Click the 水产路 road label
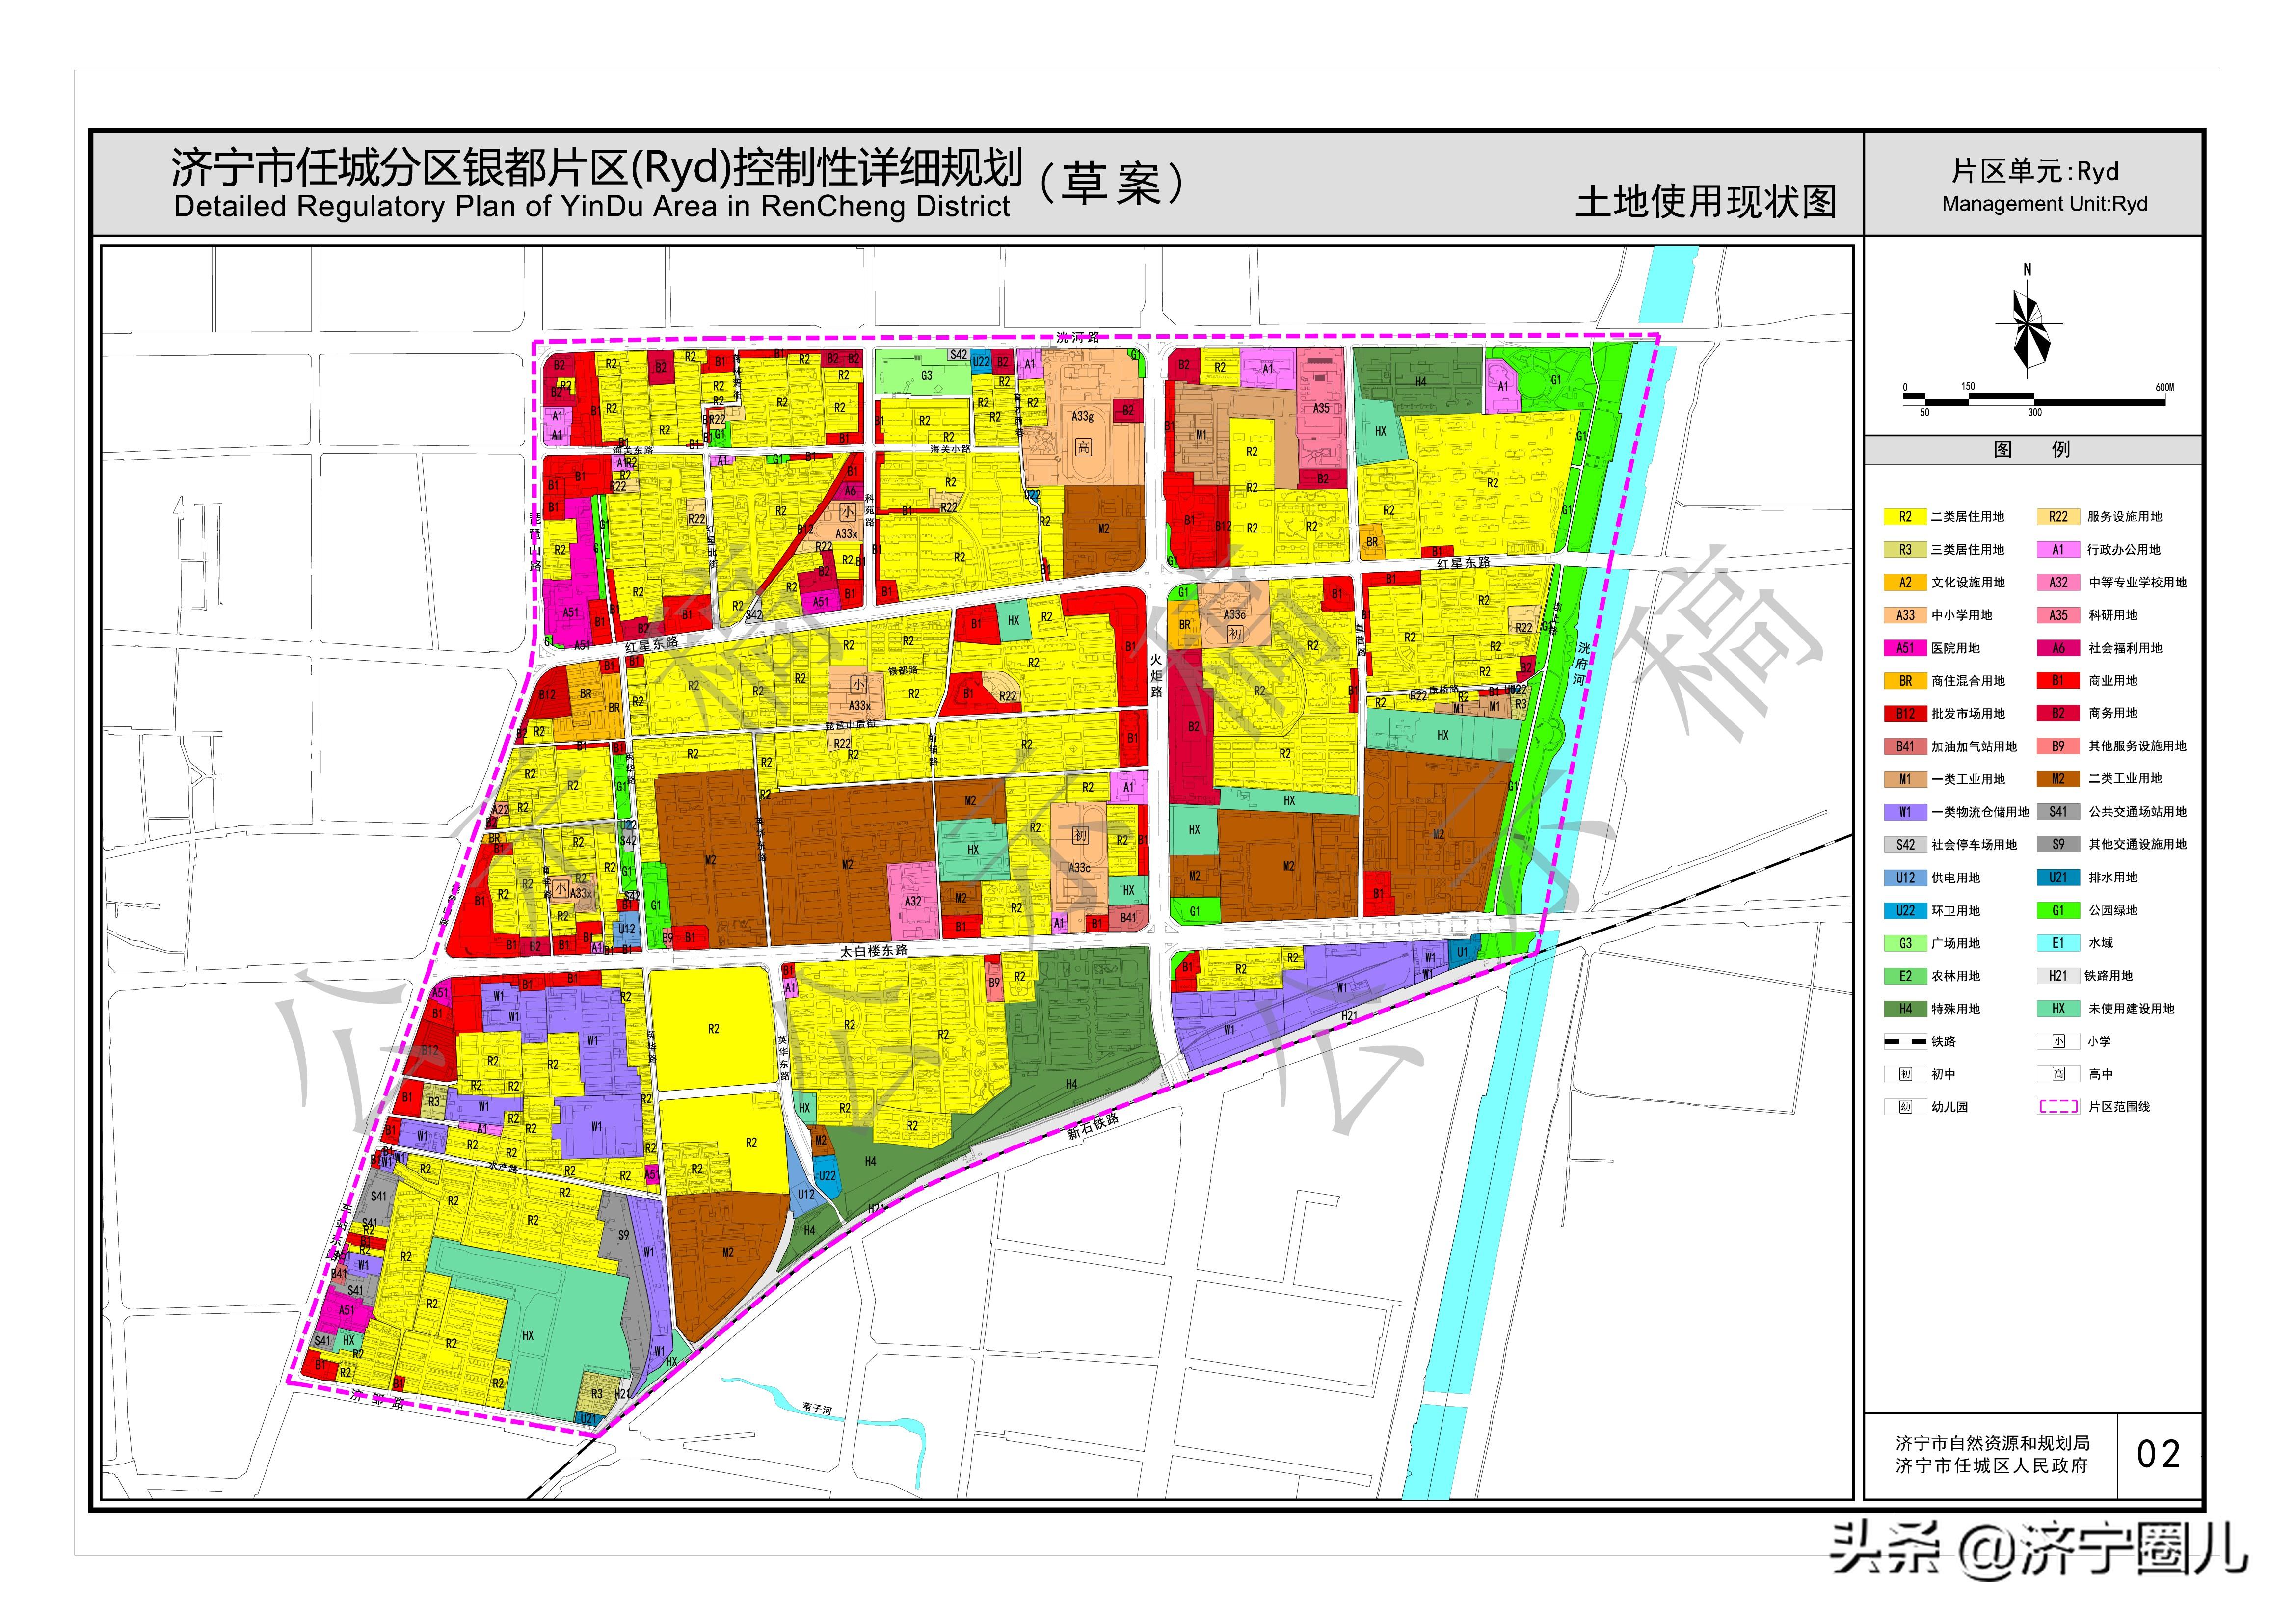Viewport: 2296px width, 1624px height. point(502,1166)
